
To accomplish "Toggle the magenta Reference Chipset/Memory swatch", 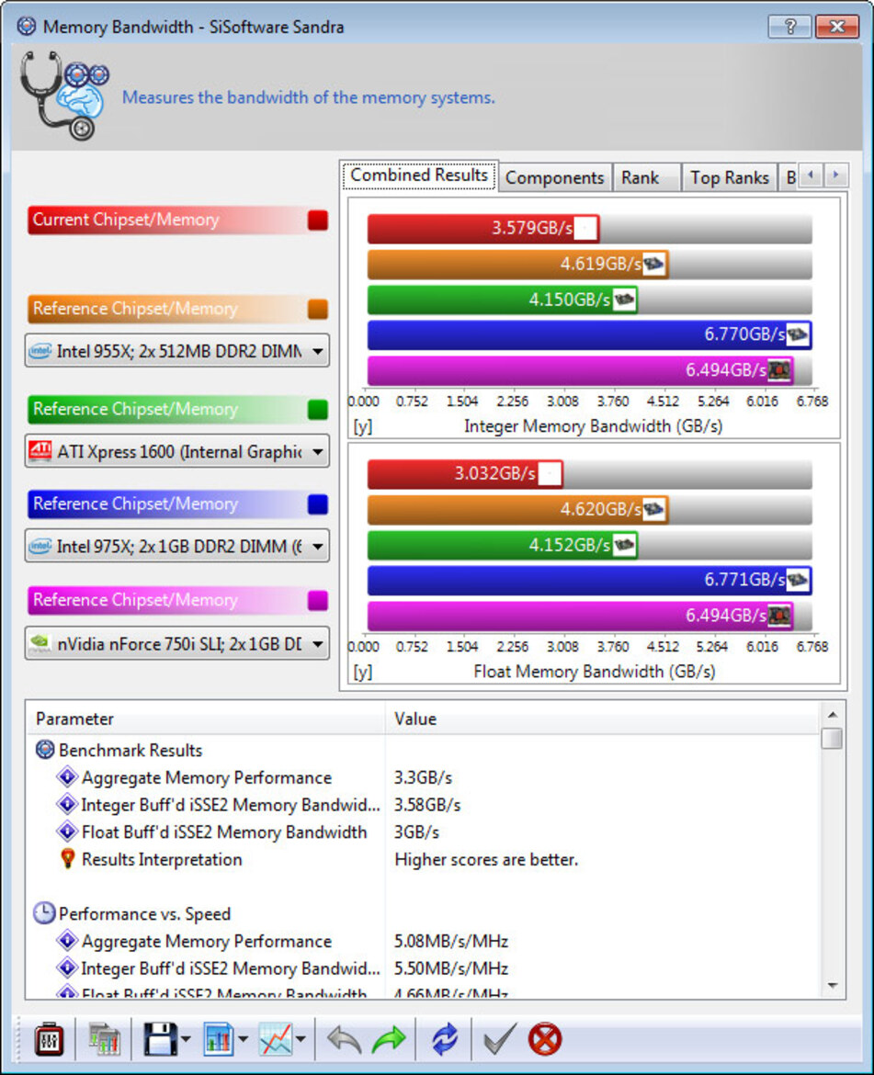I will [x=317, y=600].
